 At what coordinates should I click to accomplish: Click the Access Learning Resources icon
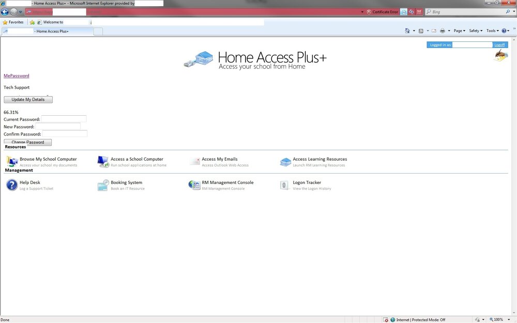tap(285, 161)
